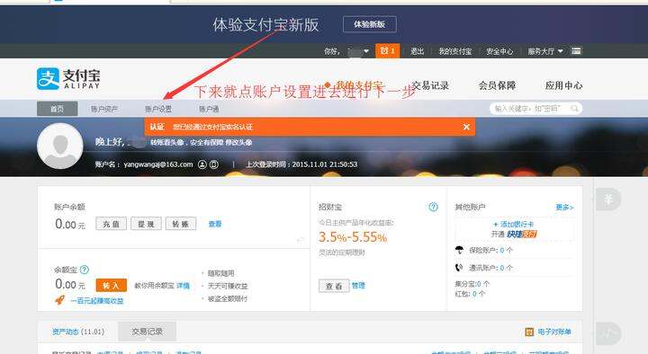This screenshot has height=354, width=648.
Task: Close the orange 认证 notification banner
Action: [x=466, y=127]
